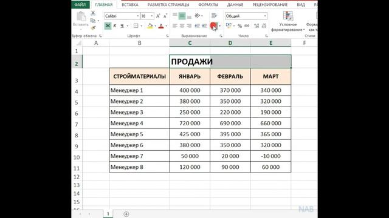
Task: Select sheet tab 1
Action: (108, 214)
